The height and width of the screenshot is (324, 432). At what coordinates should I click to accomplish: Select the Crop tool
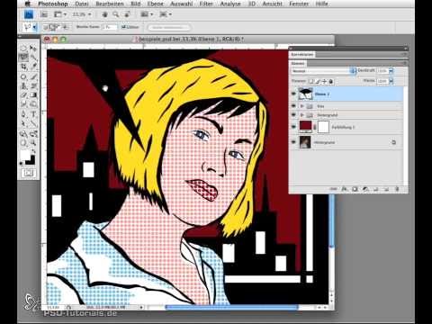click(x=23, y=67)
